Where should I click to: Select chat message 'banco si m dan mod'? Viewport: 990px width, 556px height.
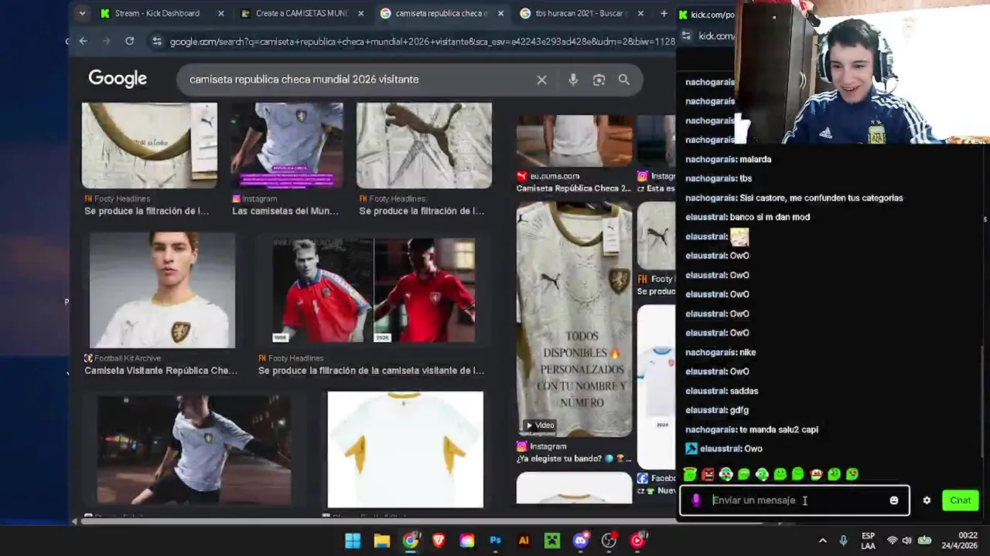pos(770,217)
